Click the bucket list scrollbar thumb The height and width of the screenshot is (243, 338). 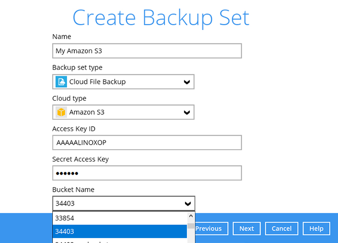point(191,226)
